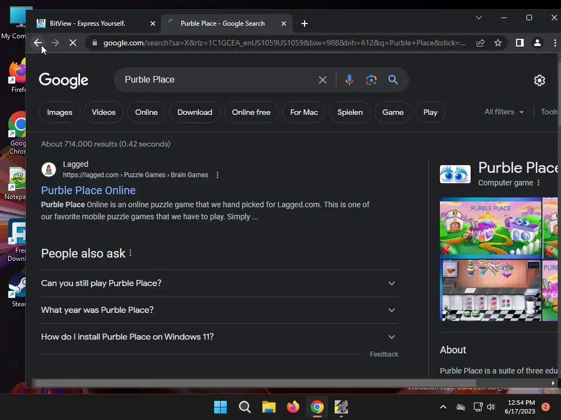The image size is (561, 420).
Task: Search by image with the Lens icon
Action: pos(371,80)
